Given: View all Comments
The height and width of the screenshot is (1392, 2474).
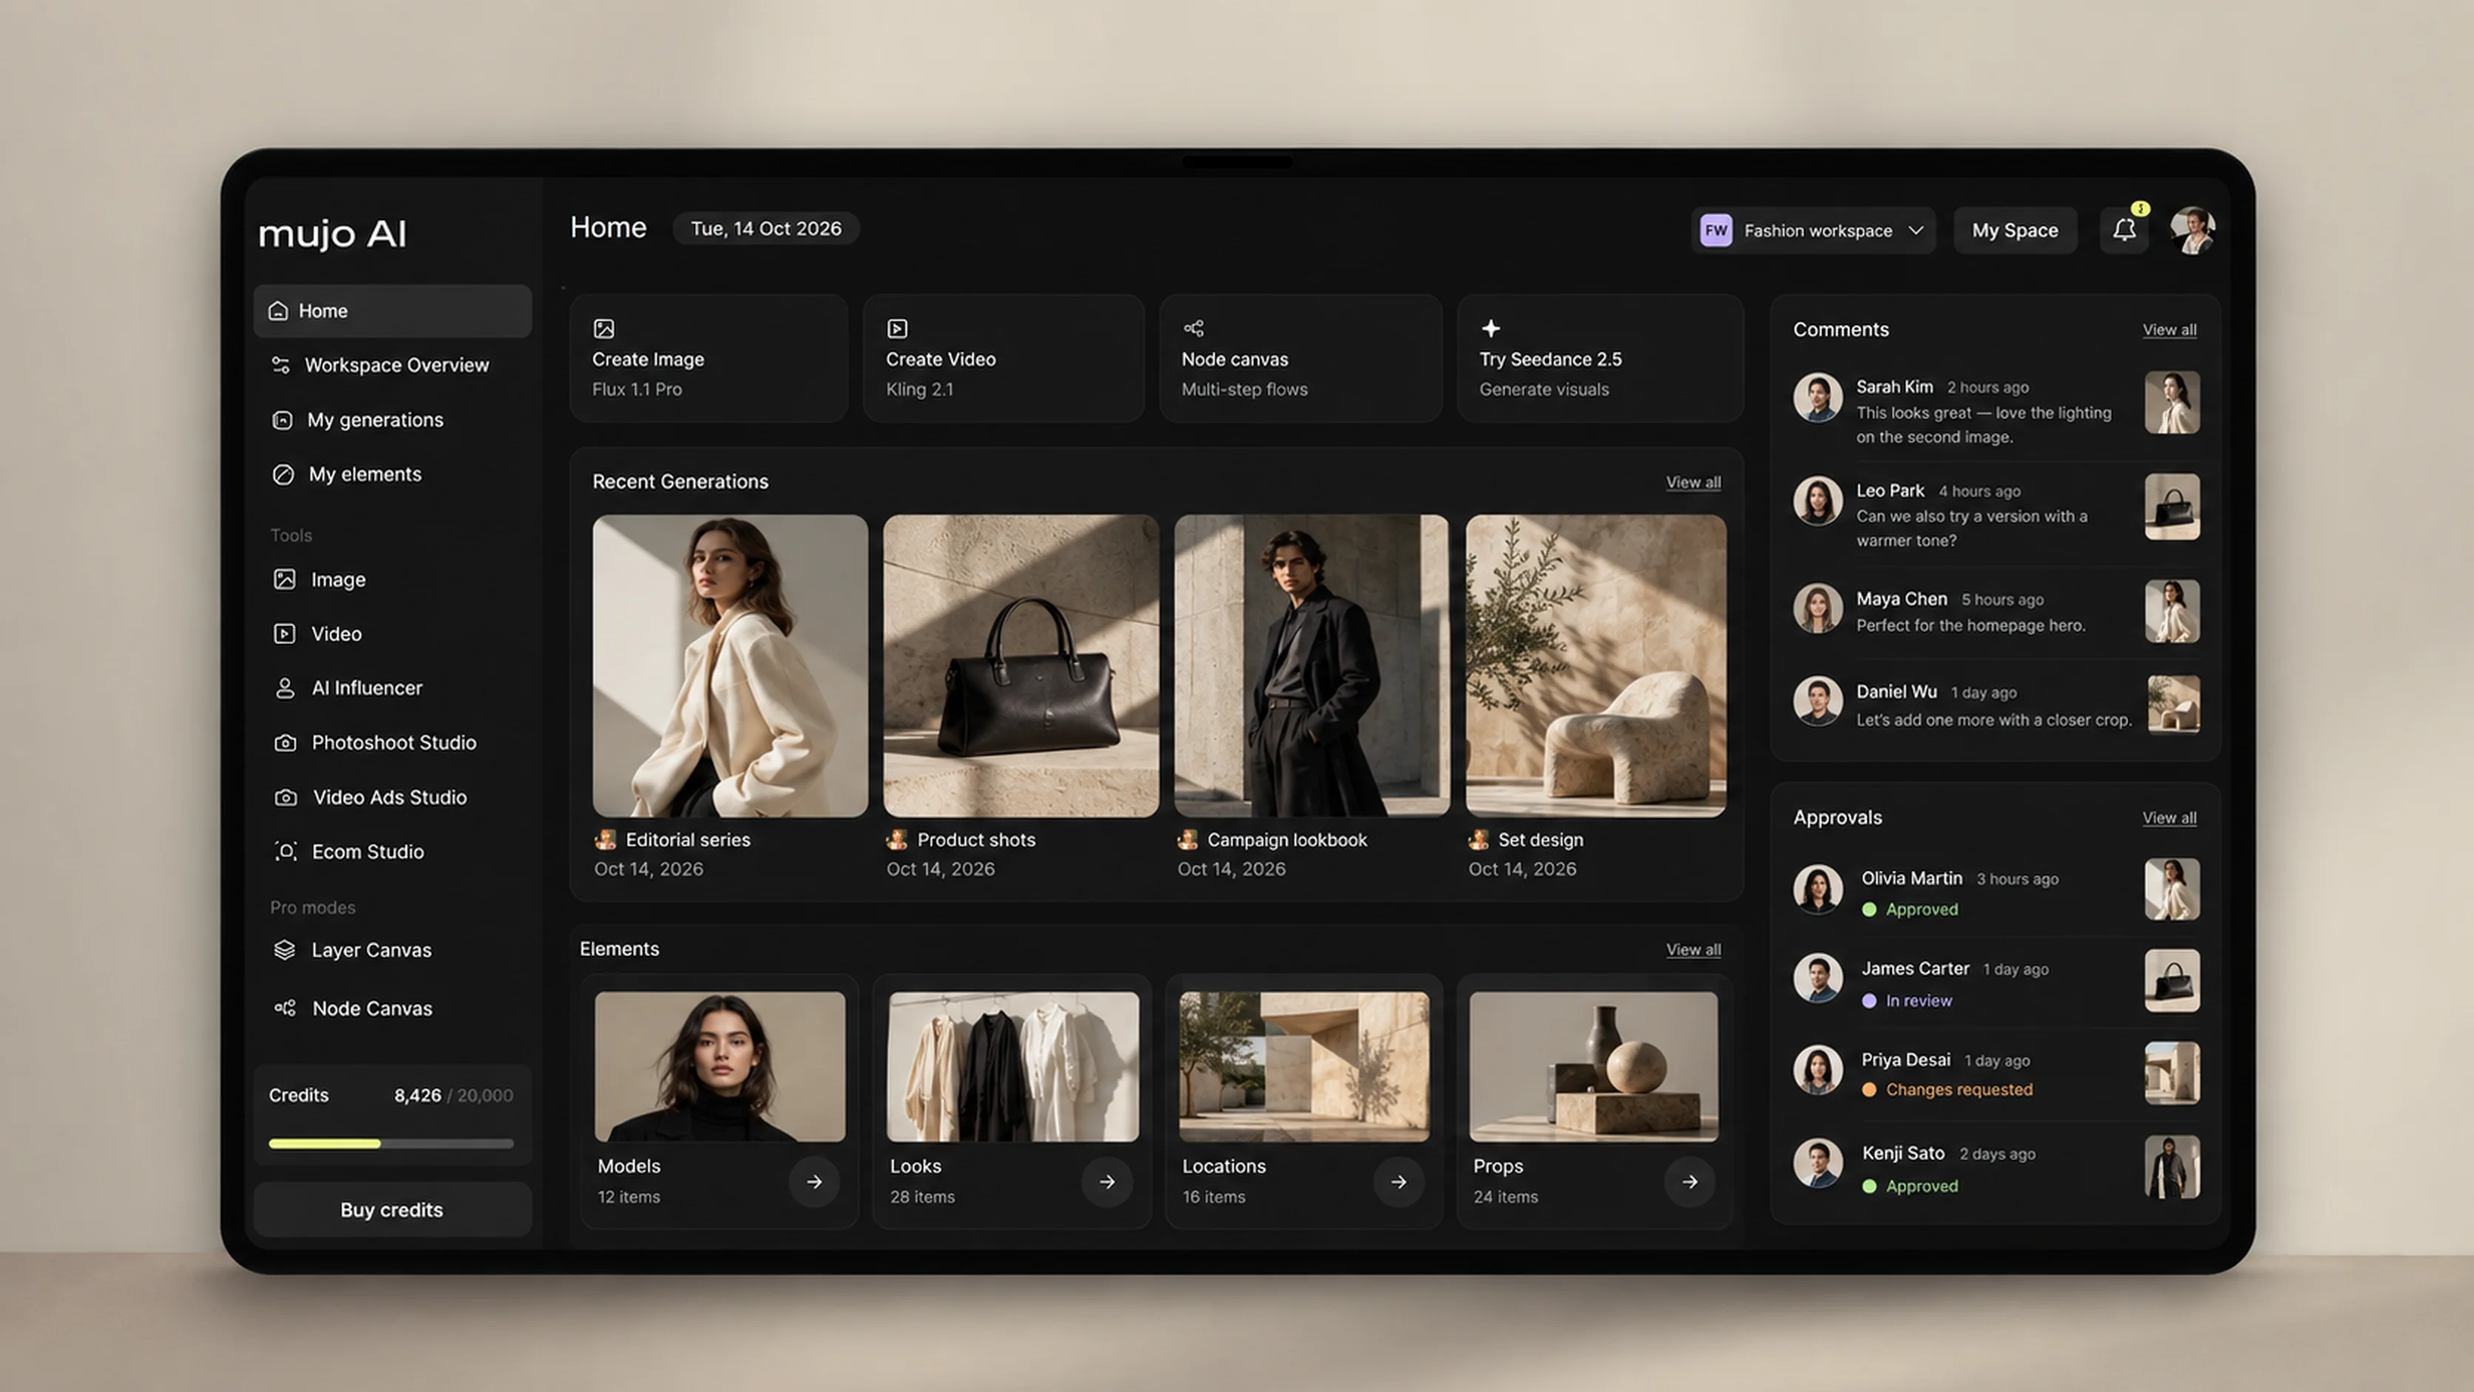Looking at the screenshot, I should 2168,329.
